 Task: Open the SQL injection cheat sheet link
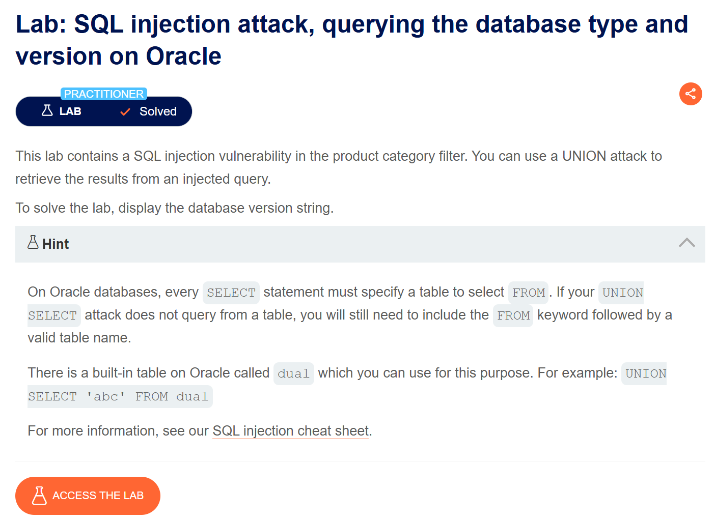[x=290, y=431]
